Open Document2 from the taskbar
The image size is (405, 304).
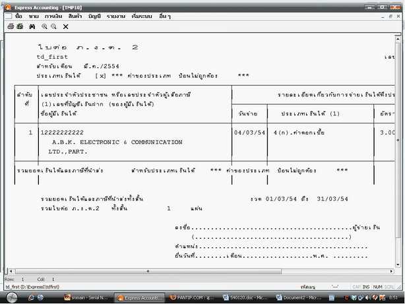(302, 297)
